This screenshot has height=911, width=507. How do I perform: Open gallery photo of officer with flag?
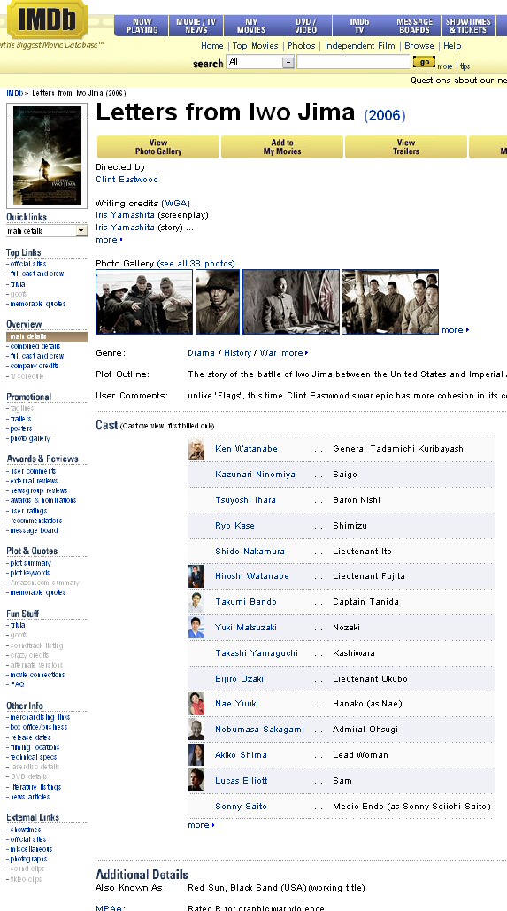pyautogui.click(x=291, y=302)
